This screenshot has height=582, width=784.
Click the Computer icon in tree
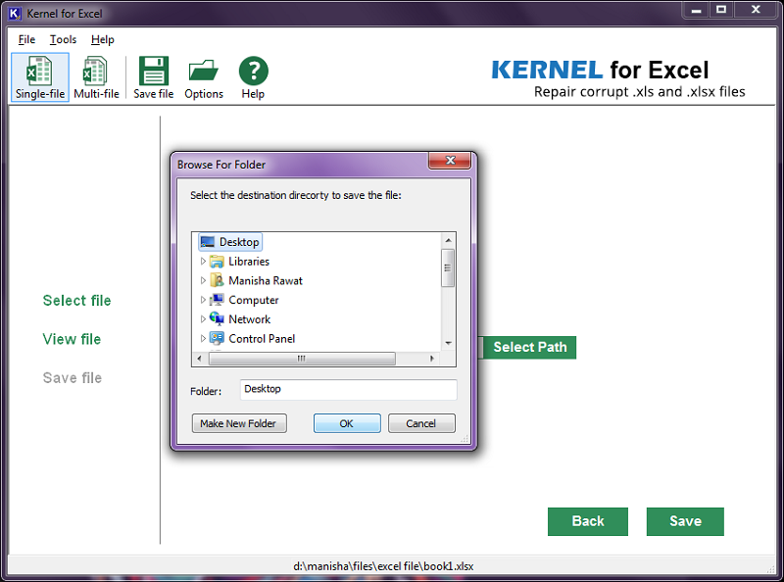click(x=217, y=300)
